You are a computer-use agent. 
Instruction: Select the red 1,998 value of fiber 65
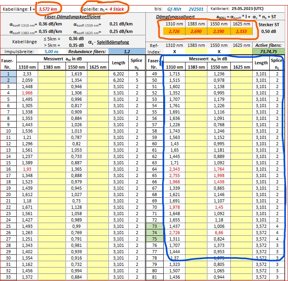click(x=219, y=175)
